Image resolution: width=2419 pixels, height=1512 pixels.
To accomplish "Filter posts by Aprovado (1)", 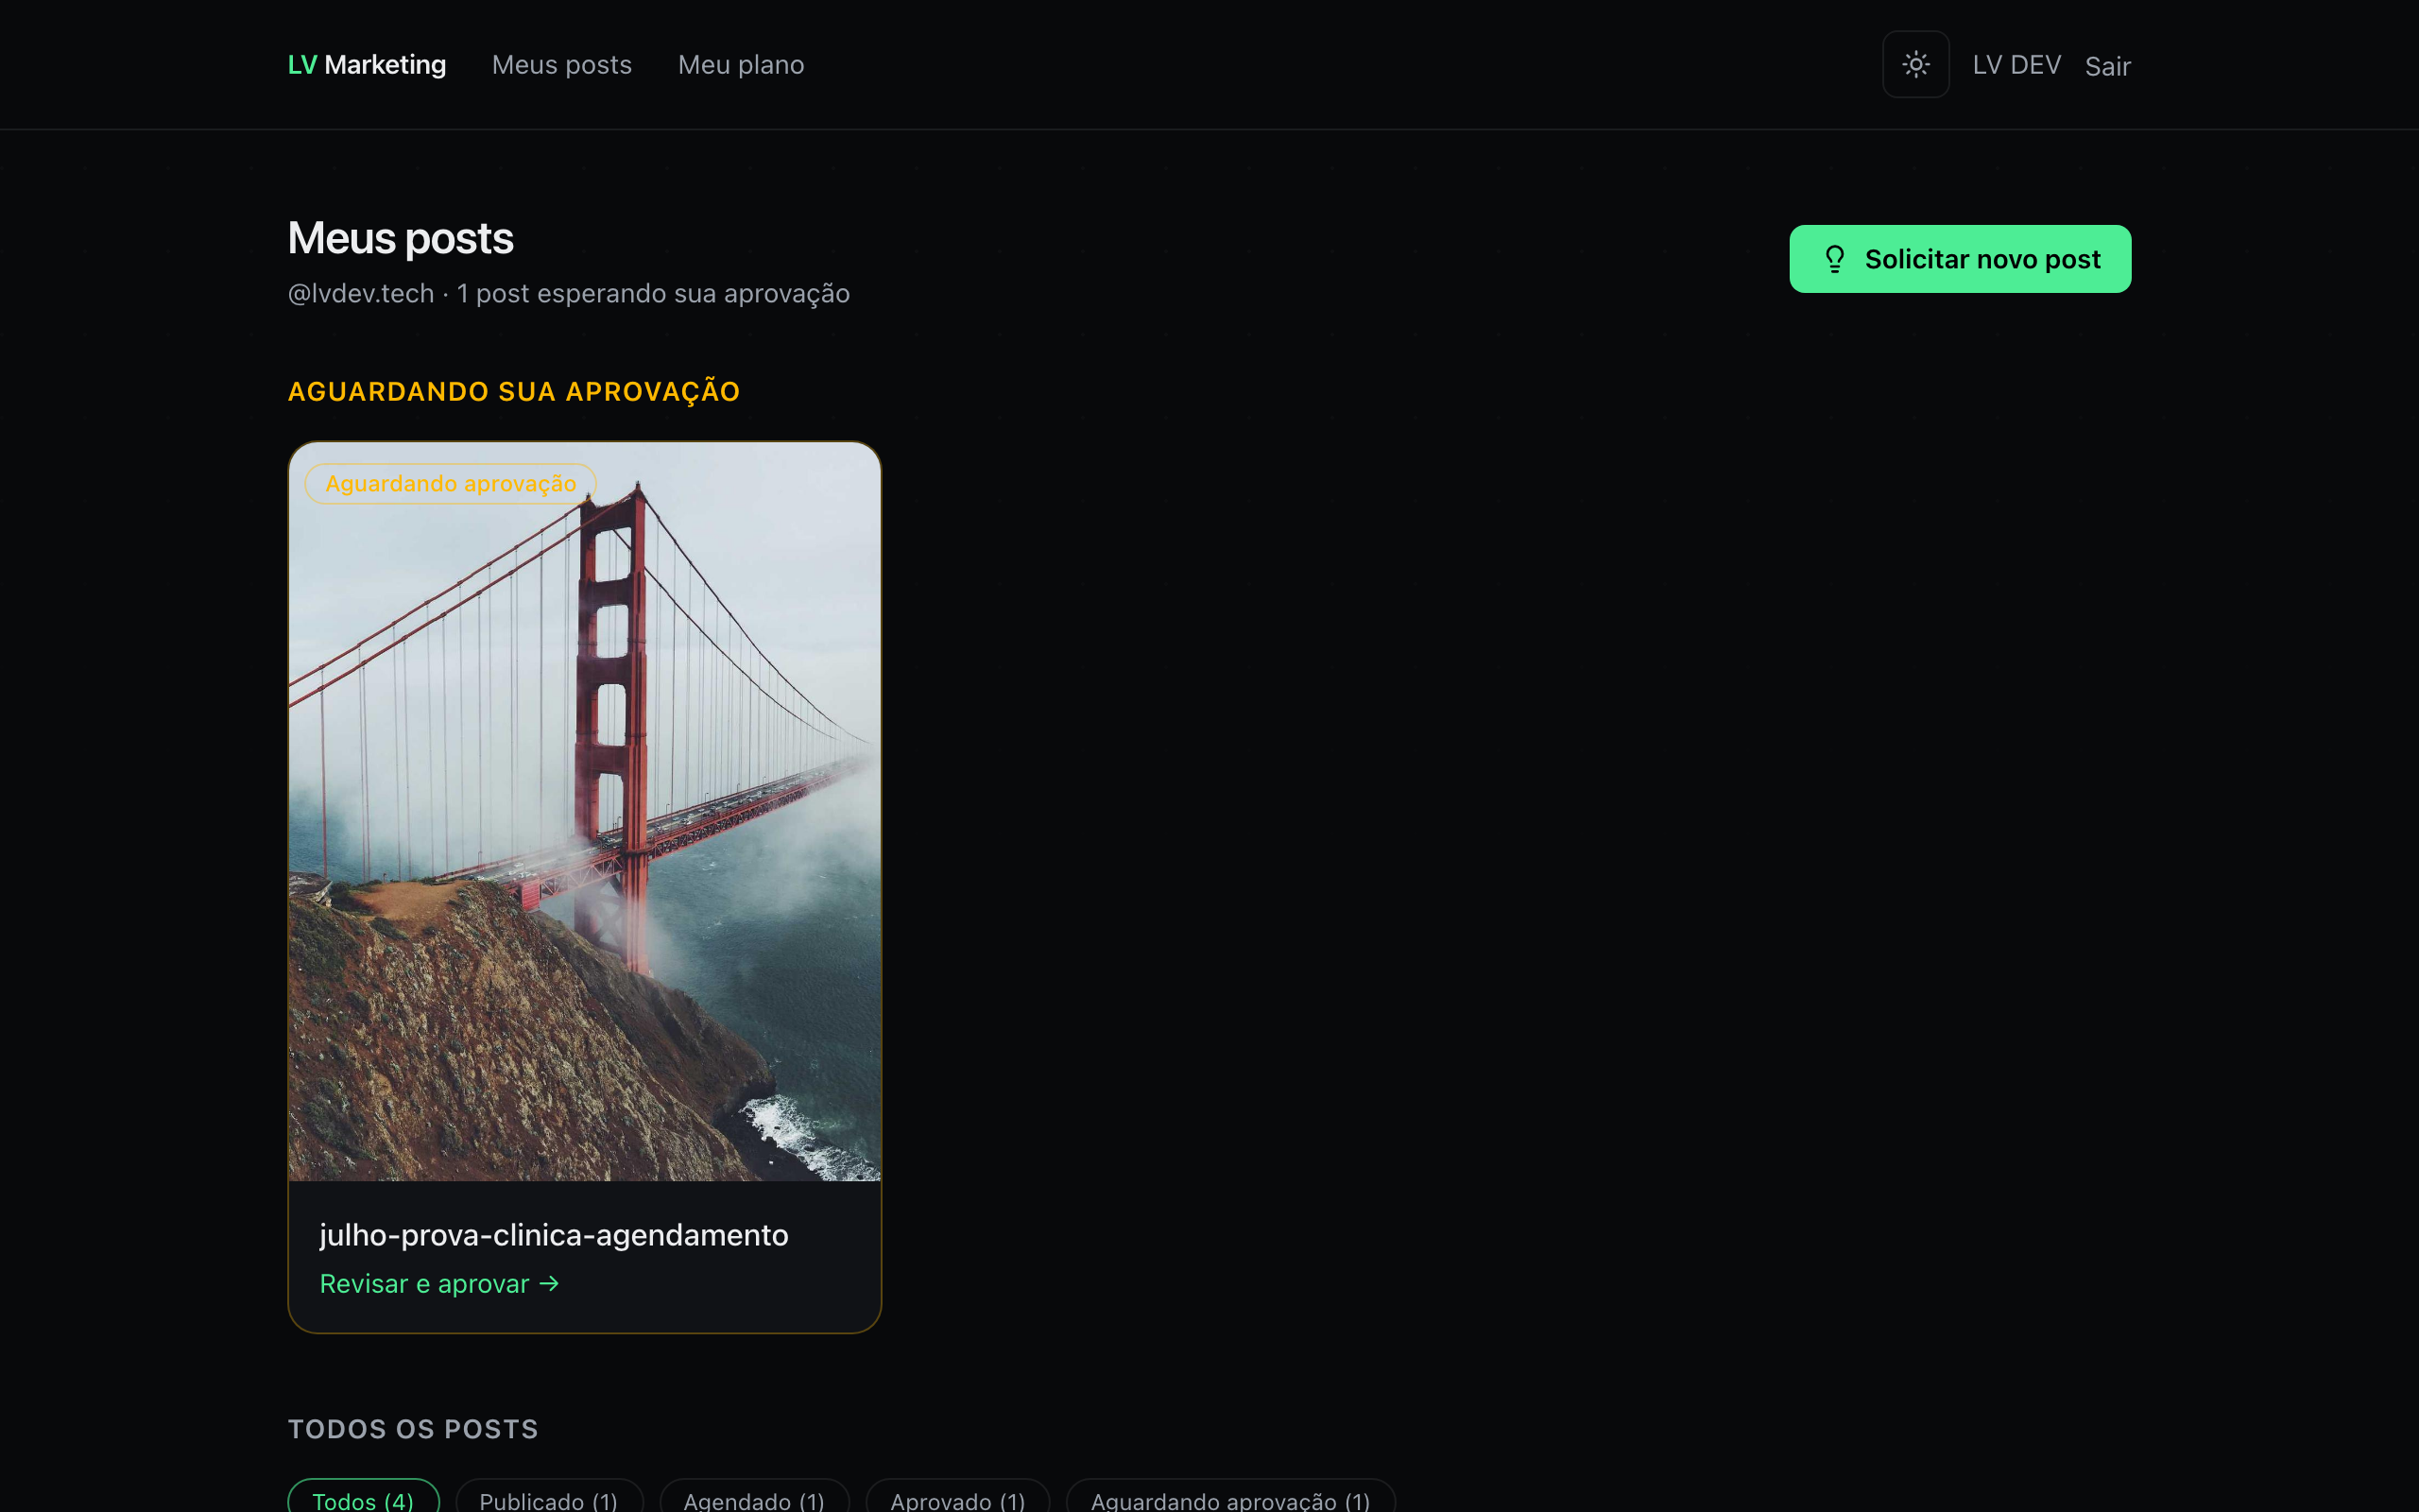I will [957, 1499].
